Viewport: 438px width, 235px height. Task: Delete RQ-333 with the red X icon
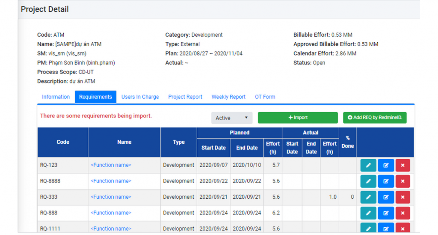tap(402, 197)
